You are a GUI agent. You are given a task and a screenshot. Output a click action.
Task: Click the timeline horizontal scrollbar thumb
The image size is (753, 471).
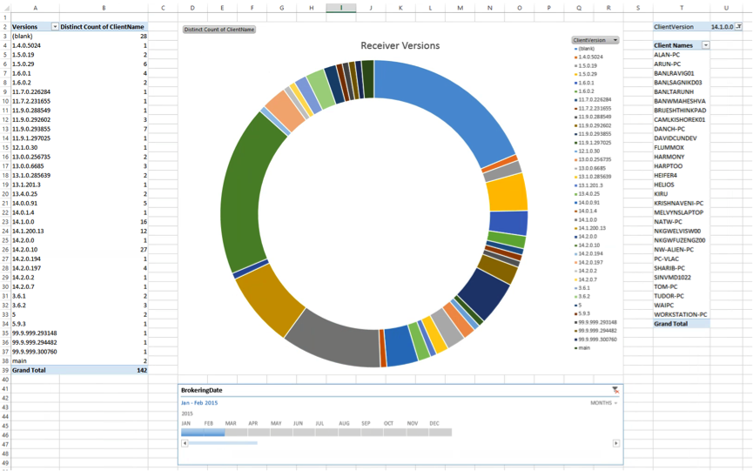223,443
